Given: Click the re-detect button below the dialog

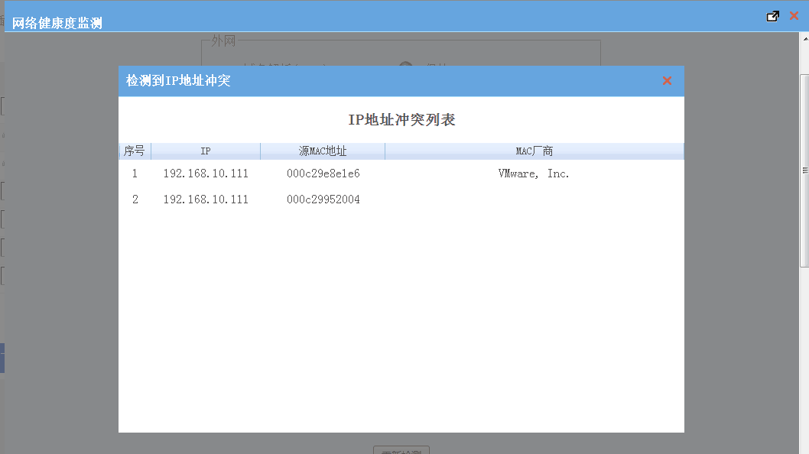Looking at the screenshot, I should coord(401,451).
